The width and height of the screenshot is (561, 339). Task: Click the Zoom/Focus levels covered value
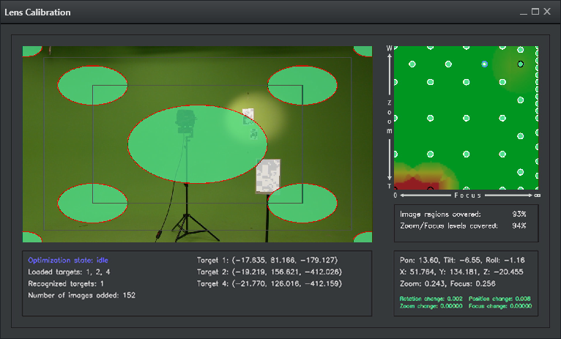click(x=519, y=226)
